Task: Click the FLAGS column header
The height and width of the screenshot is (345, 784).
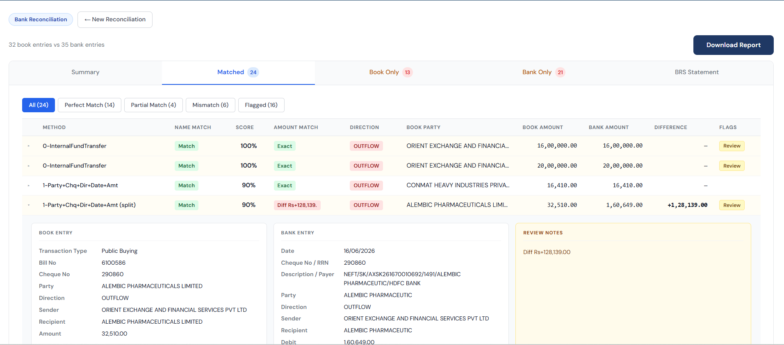Action: click(x=728, y=127)
